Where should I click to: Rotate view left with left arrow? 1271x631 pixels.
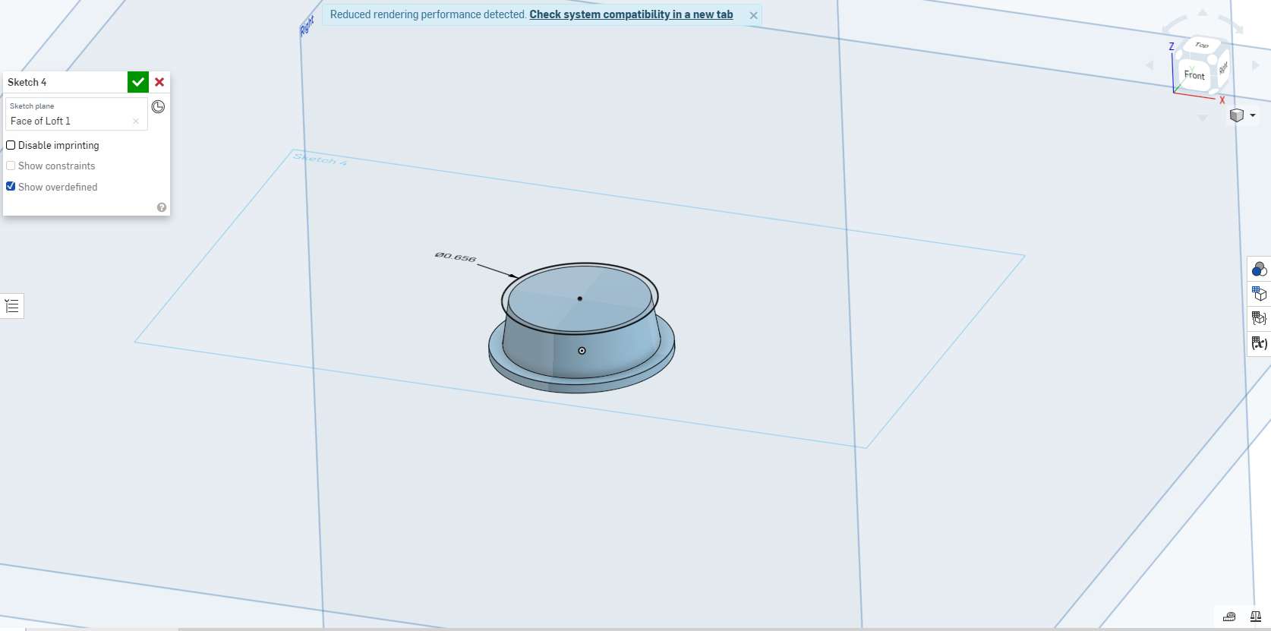pyautogui.click(x=1150, y=65)
